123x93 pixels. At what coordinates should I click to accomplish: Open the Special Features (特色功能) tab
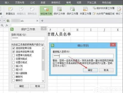pyautogui.click(x=107, y=3)
